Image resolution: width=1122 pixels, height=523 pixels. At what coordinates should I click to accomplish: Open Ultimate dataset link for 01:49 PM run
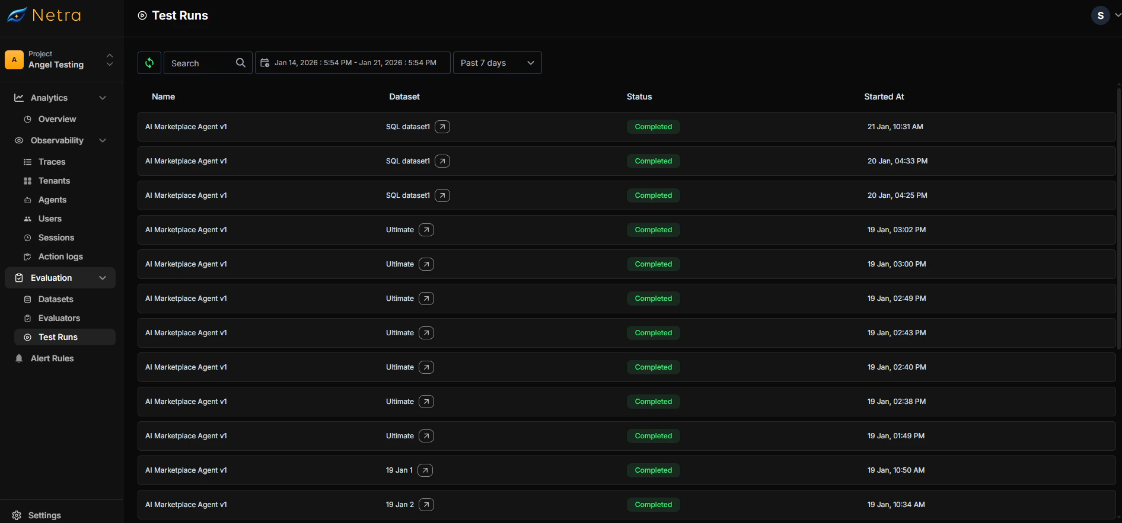[x=426, y=436]
